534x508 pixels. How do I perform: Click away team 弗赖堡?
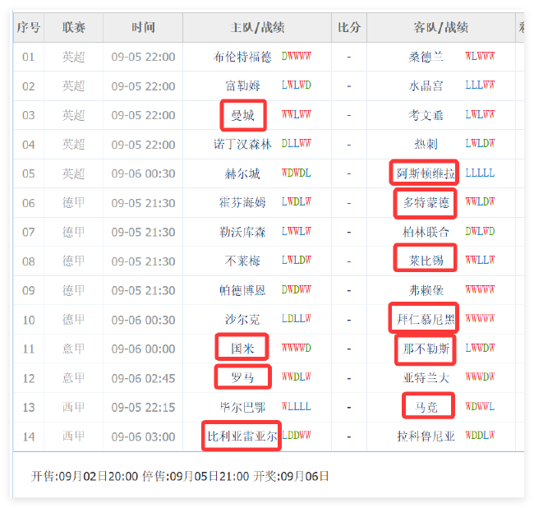[426, 291]
